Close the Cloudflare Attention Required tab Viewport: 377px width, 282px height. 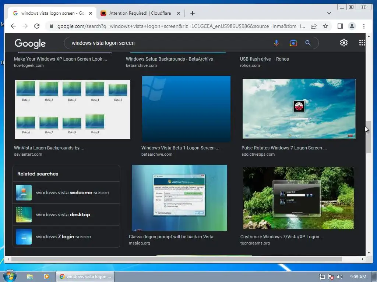179,13
